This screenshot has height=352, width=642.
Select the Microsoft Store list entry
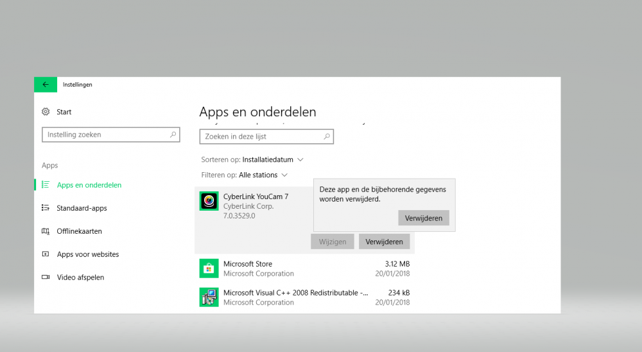[304, 268]
